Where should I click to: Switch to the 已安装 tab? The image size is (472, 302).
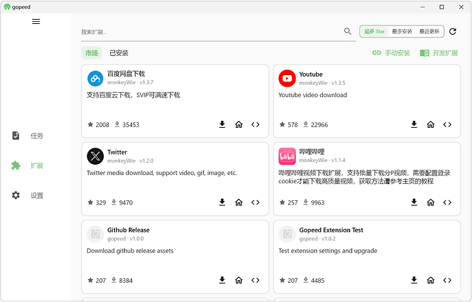pyautogui.click(x=119, y=53)
